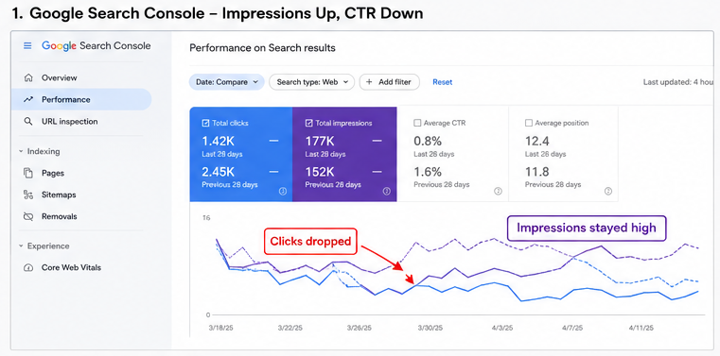This screenshot has height=356, width=720.
Task: Click 152K previous impressions value
Action: pyautogui.click(x=320, y=172)
